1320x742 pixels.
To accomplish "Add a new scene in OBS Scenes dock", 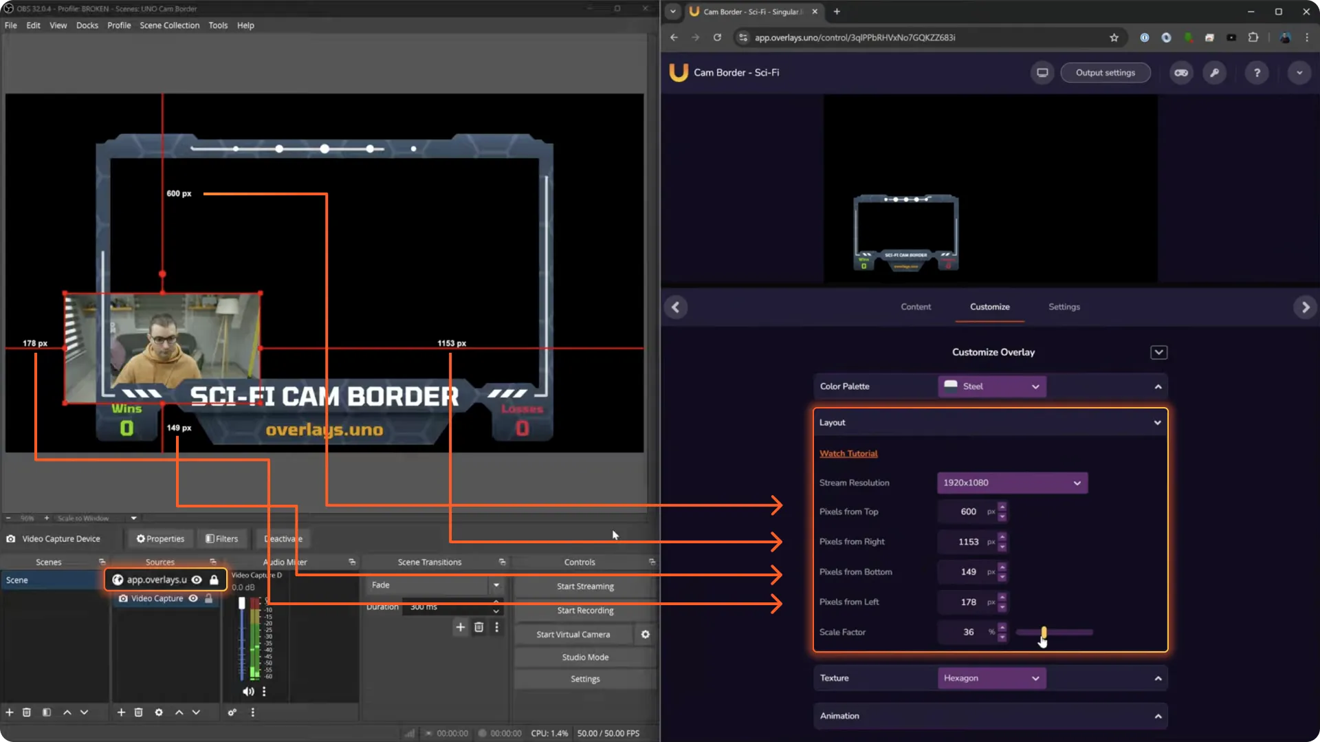I will point(10,712).
